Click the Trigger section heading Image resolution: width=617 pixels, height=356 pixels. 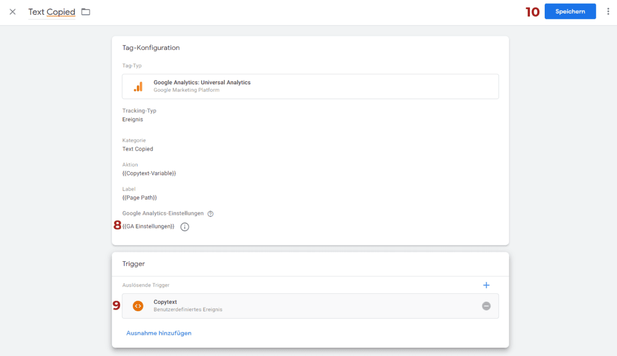coord(133,264)
